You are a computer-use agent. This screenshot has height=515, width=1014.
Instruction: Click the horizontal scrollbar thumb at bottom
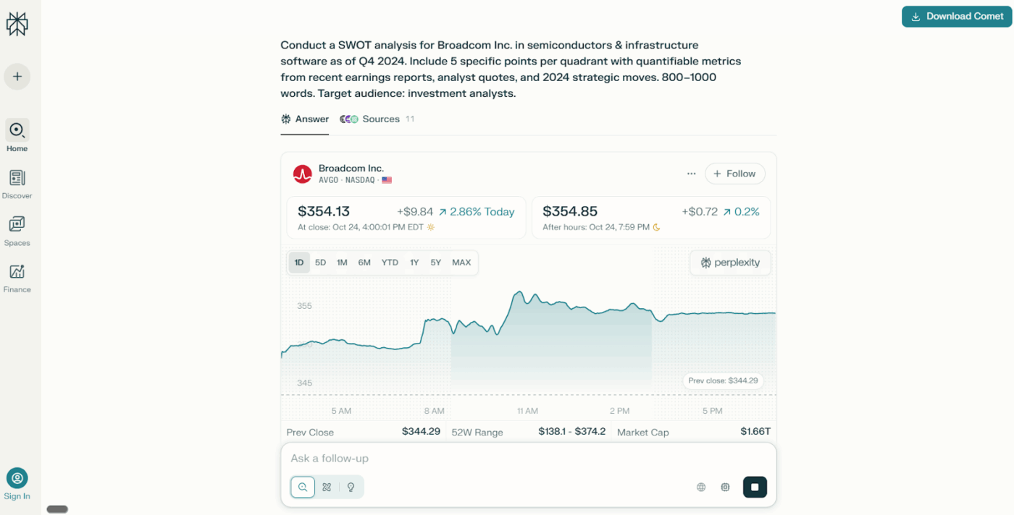(x=57, y=509)
